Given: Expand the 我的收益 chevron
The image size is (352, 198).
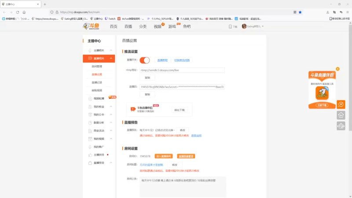Looking at the screenshot, I should (x=111, y=106).
